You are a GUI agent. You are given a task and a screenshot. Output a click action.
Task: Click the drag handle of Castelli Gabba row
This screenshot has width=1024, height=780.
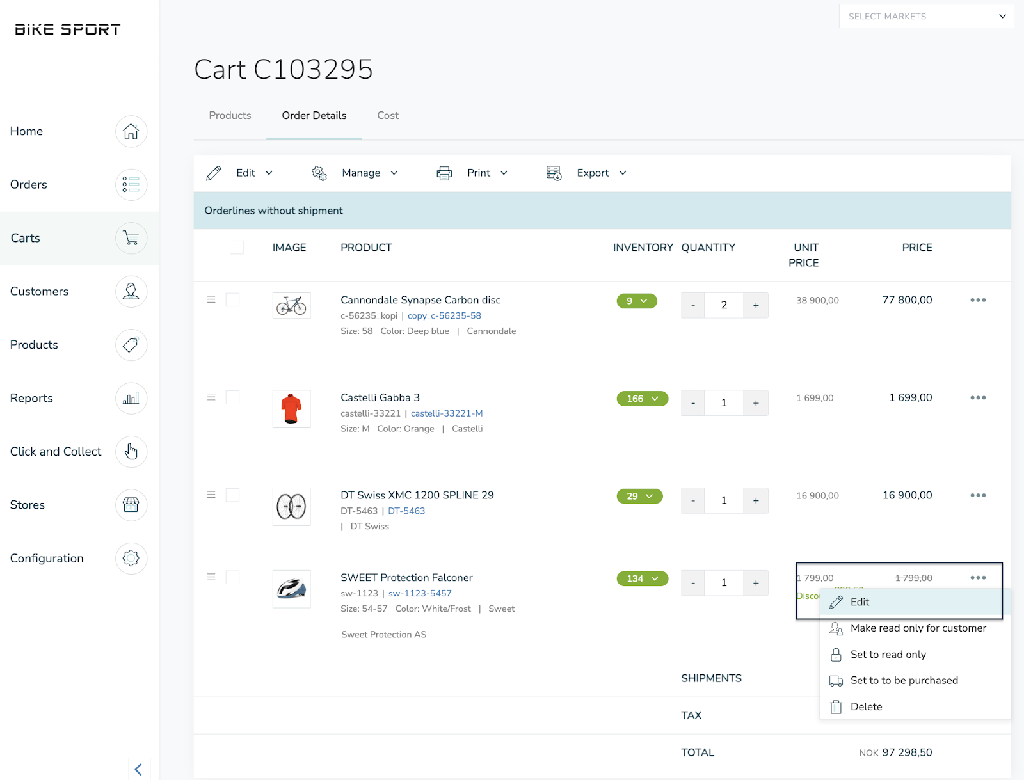[211, 397]
